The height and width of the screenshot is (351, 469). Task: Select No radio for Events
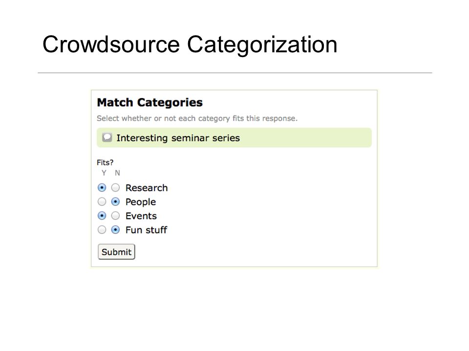(x=115, y=216)
